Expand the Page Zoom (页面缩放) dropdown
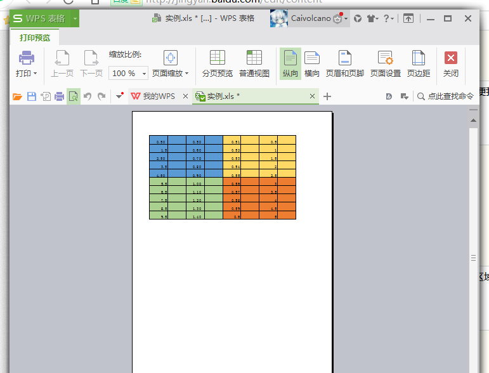The image size is (489, 373). click(x=171, y=74)
